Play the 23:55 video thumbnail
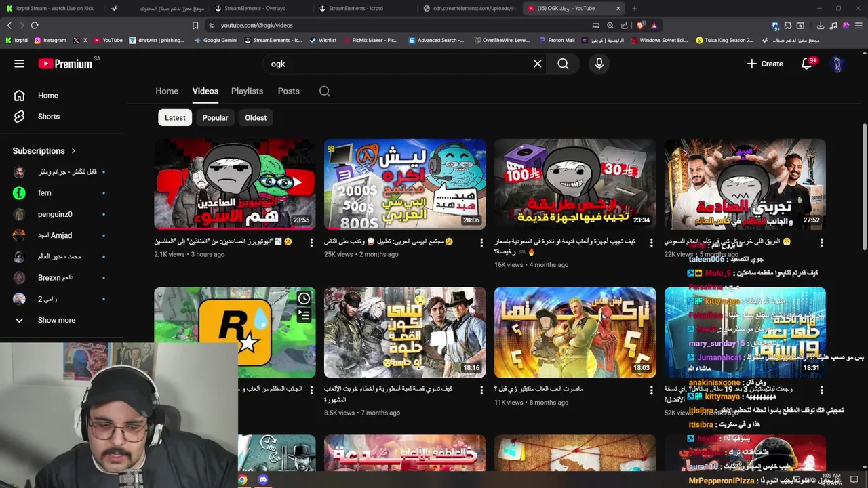Viewport: 868px width, 488px height. coord(235,184)
